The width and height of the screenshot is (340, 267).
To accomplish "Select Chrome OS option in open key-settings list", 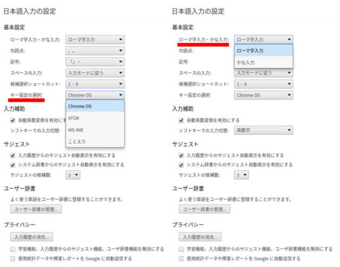I will (x=95, y=106).
